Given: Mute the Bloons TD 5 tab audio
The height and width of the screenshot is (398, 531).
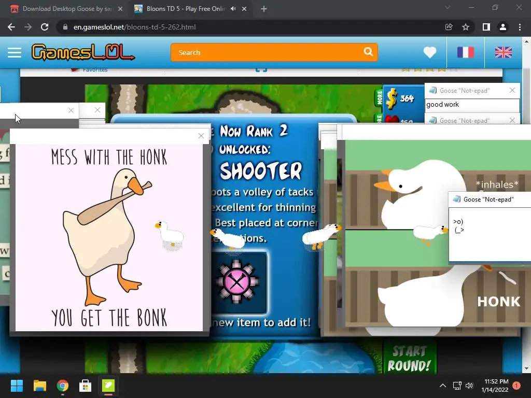Looking at the screenshot, I should pos(233,9).
